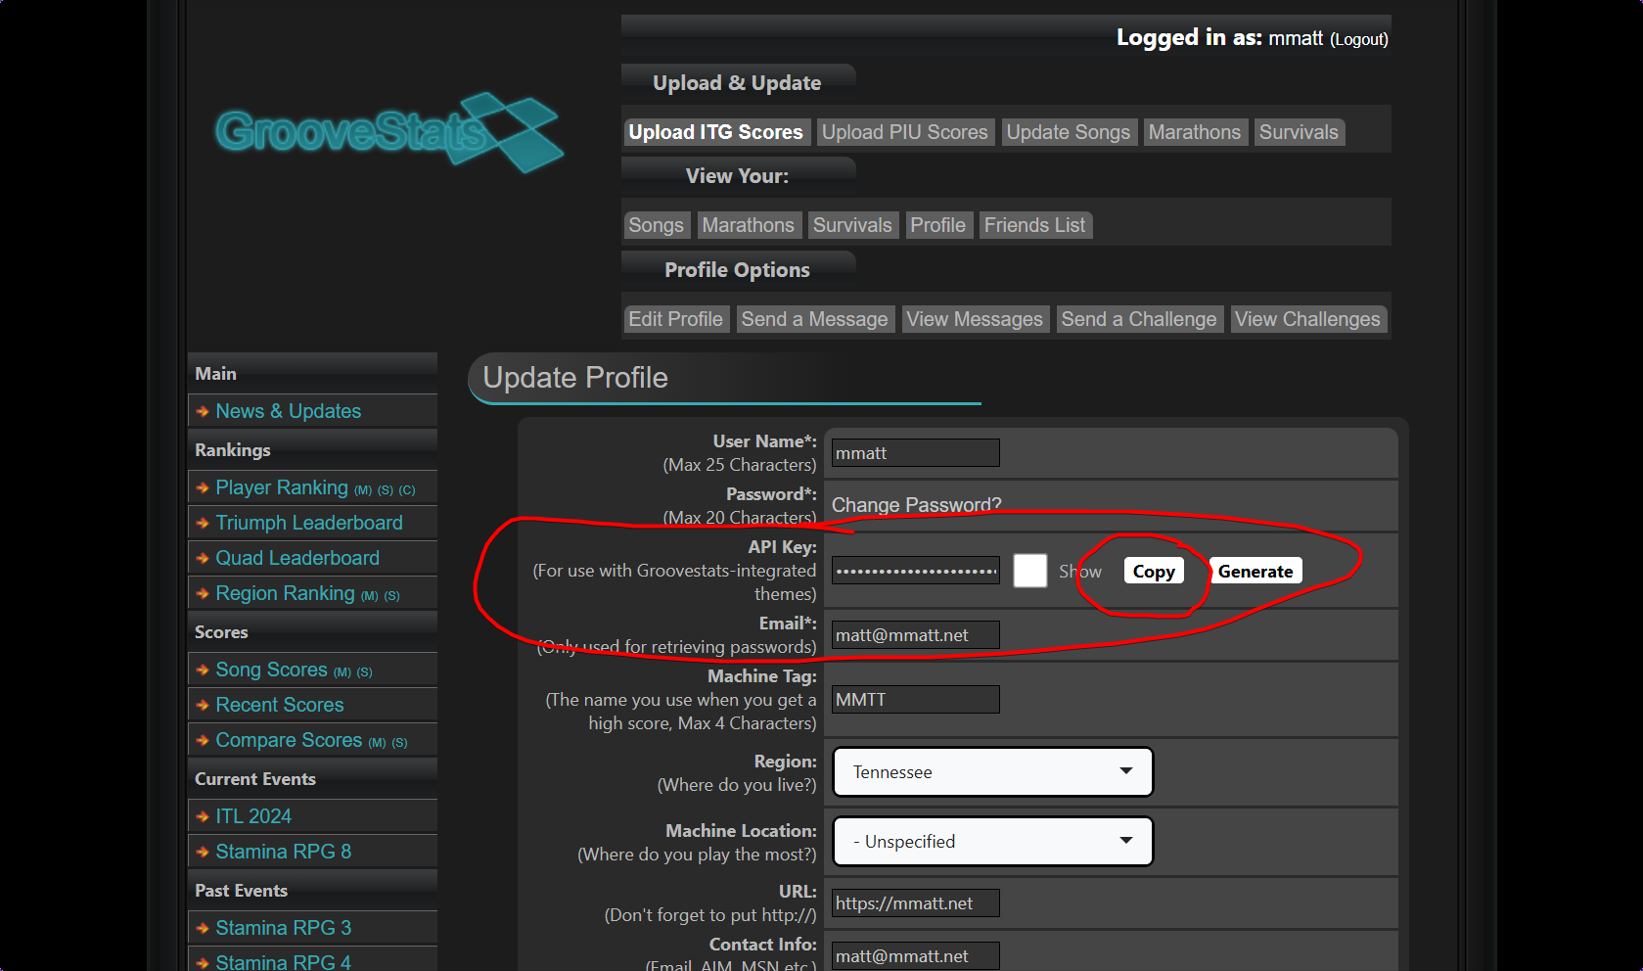Open the Region dropdown showing Tennessee

pyautogui.click(x=992, y=772)
